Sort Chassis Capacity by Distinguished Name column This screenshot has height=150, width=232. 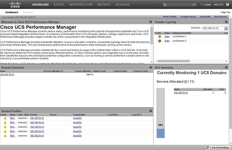(x=182, y=33)
